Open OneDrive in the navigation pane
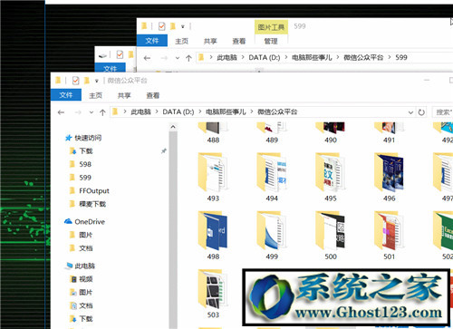Viewport: 453px width, 329px height. pyautogui.click(x=85, y=222)
